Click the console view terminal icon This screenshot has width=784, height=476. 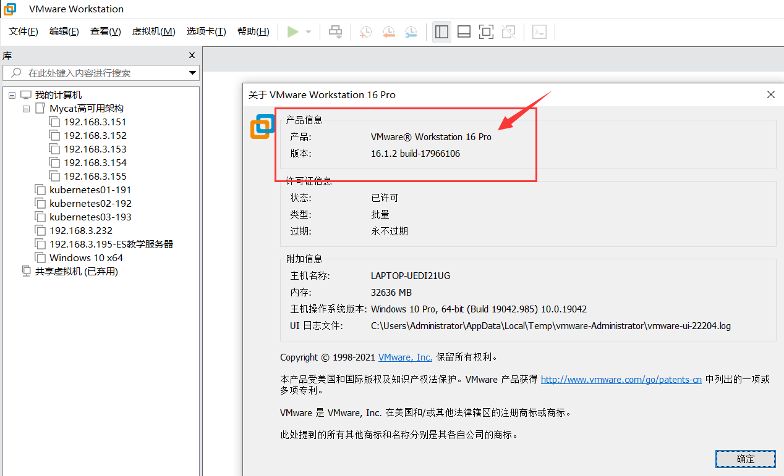point(540,31)
